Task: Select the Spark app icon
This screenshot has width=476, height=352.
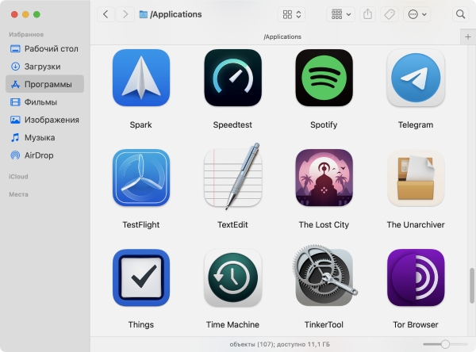Action: click(141, 78)
